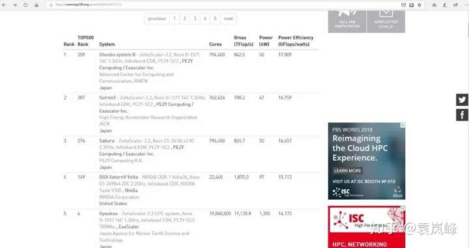Open the reading view book icon
The image size is (469, 248).
tap(412, 5)
